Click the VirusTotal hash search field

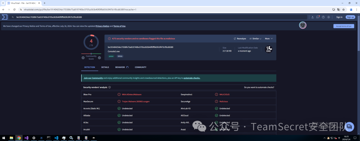coord(158,17)
